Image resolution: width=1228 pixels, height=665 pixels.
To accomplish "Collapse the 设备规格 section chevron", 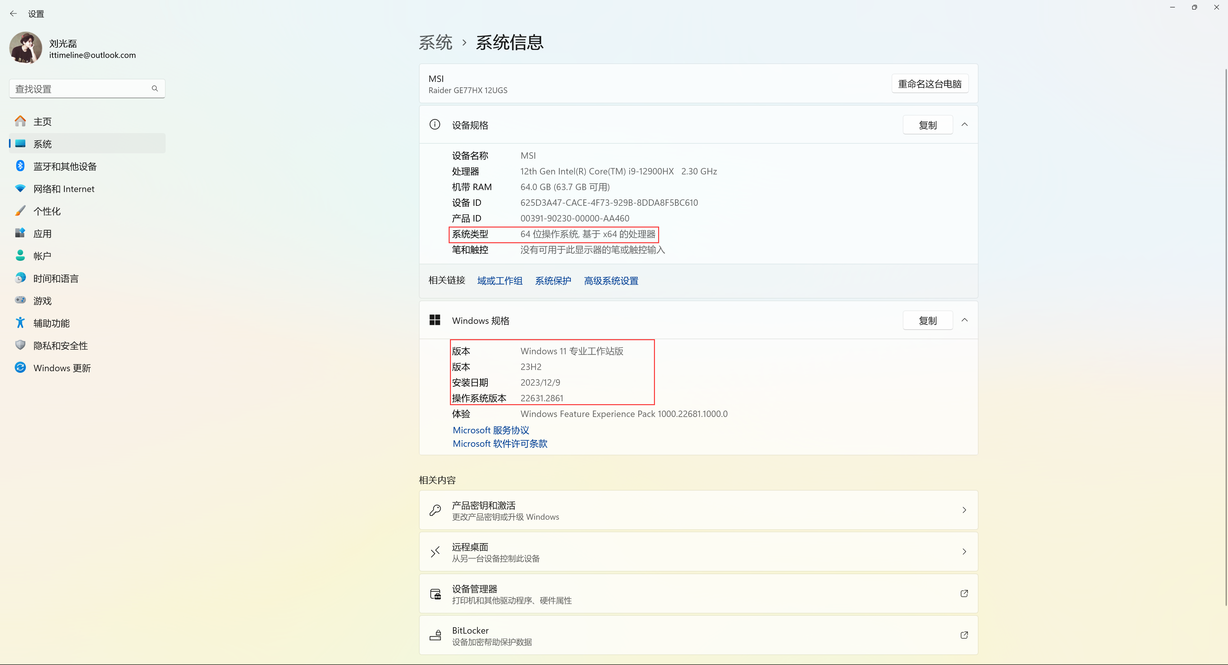I will pyautogui.click(x=964, y=124).
